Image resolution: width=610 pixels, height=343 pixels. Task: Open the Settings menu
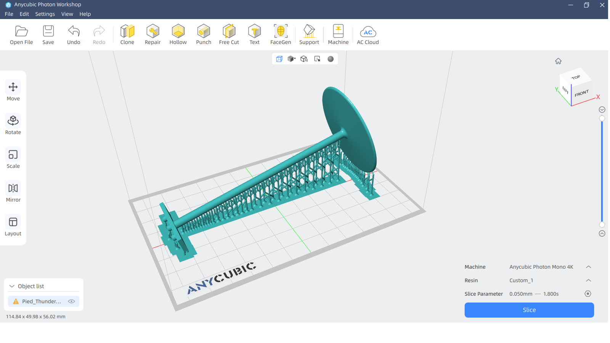click(45, 14)
